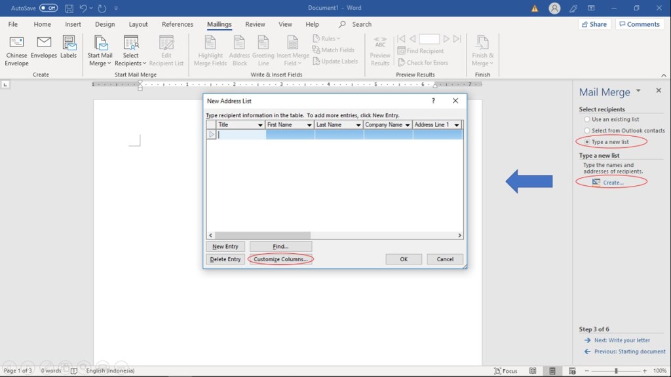The width and height of the screenshot is (671, 377).
Task: Toggle the AutoSave switch
Action: coord(48,9)
